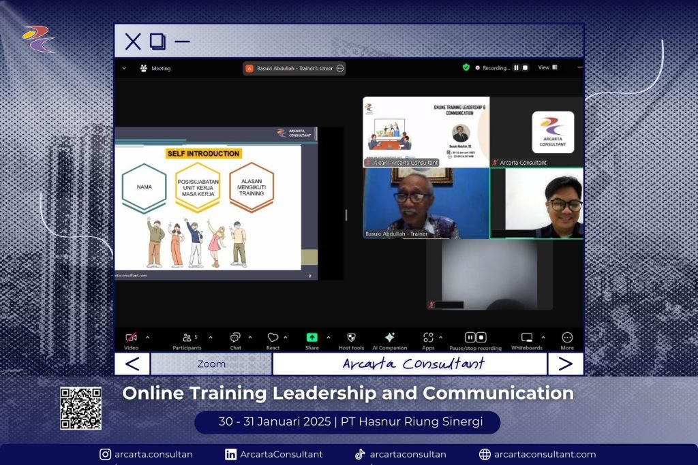This screenshot has height=465, width=698.
Task: Click the green Share screen button
Action: click(x=312, y=338)
